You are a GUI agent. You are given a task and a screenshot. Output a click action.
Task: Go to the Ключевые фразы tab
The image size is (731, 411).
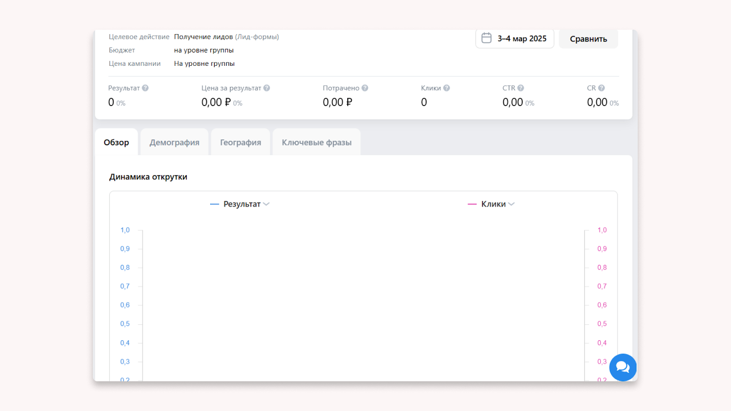[x=317, y=142]
